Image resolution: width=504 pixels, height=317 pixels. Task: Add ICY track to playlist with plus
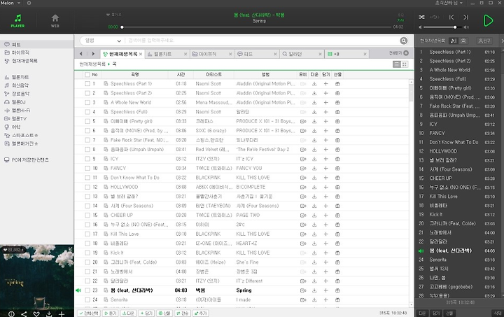click(326, 159)
